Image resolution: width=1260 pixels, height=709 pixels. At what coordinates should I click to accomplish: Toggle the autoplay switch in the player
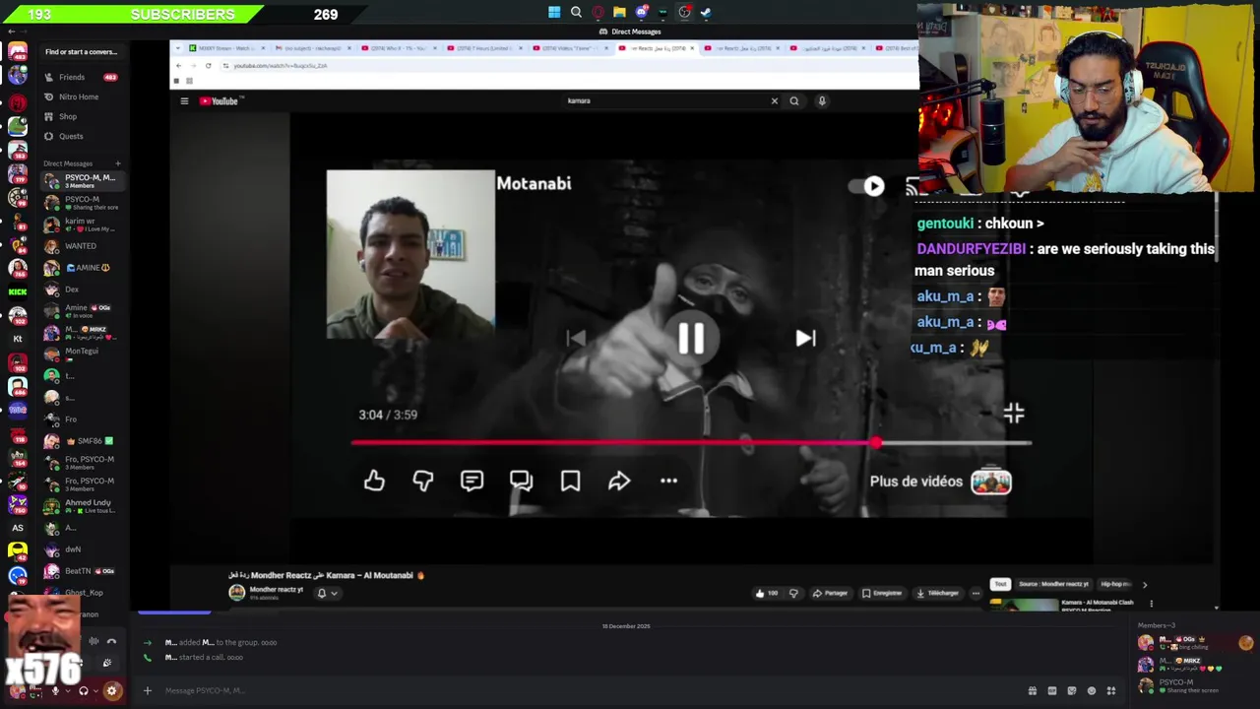tap(867, 186)
